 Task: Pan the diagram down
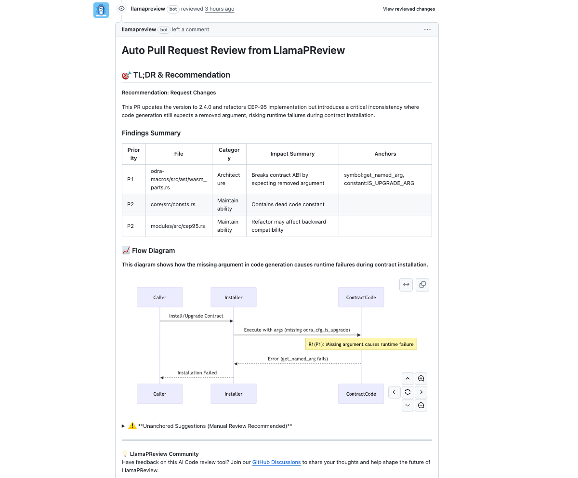pos(407,406)
